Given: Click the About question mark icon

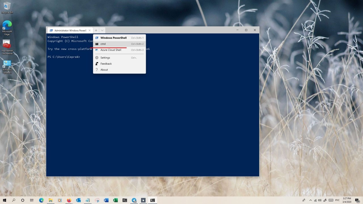Looking at the screenshot, I should (x=97, y=70).
